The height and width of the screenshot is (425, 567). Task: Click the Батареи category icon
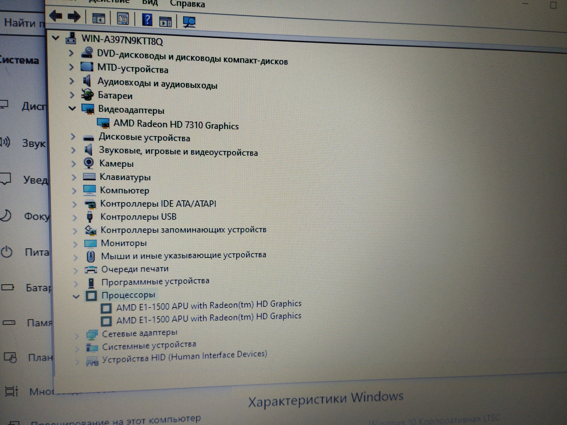87,94
